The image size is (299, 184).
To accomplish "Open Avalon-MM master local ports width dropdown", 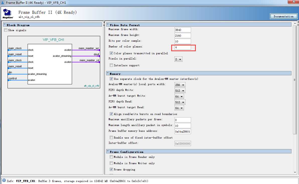I will click(180, 85).
